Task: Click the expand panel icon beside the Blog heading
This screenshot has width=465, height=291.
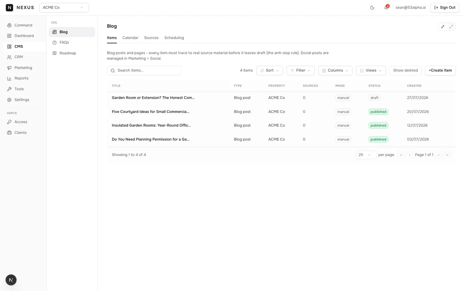Action: (451, 26)
